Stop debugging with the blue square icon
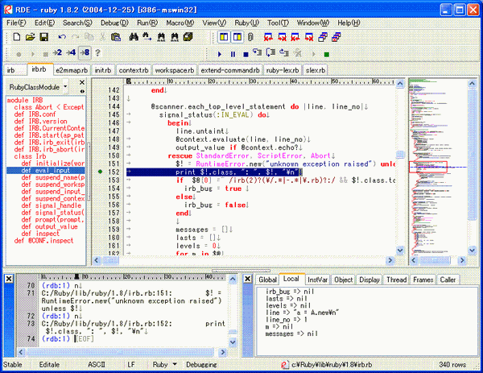Viewport: 483px width, 373px height. (x=246, y=54)
